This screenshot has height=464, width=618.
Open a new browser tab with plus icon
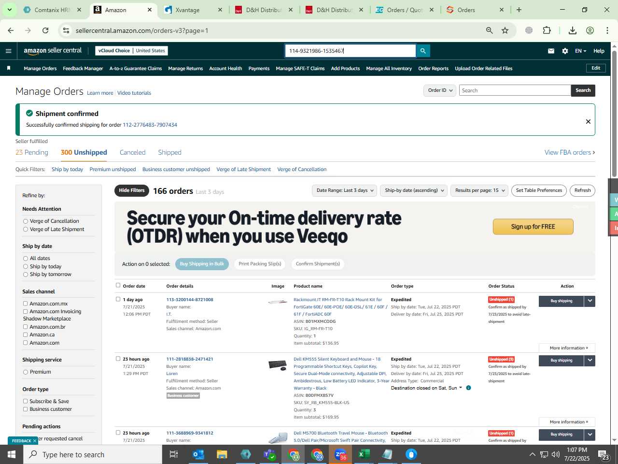(x=519, y=10)
